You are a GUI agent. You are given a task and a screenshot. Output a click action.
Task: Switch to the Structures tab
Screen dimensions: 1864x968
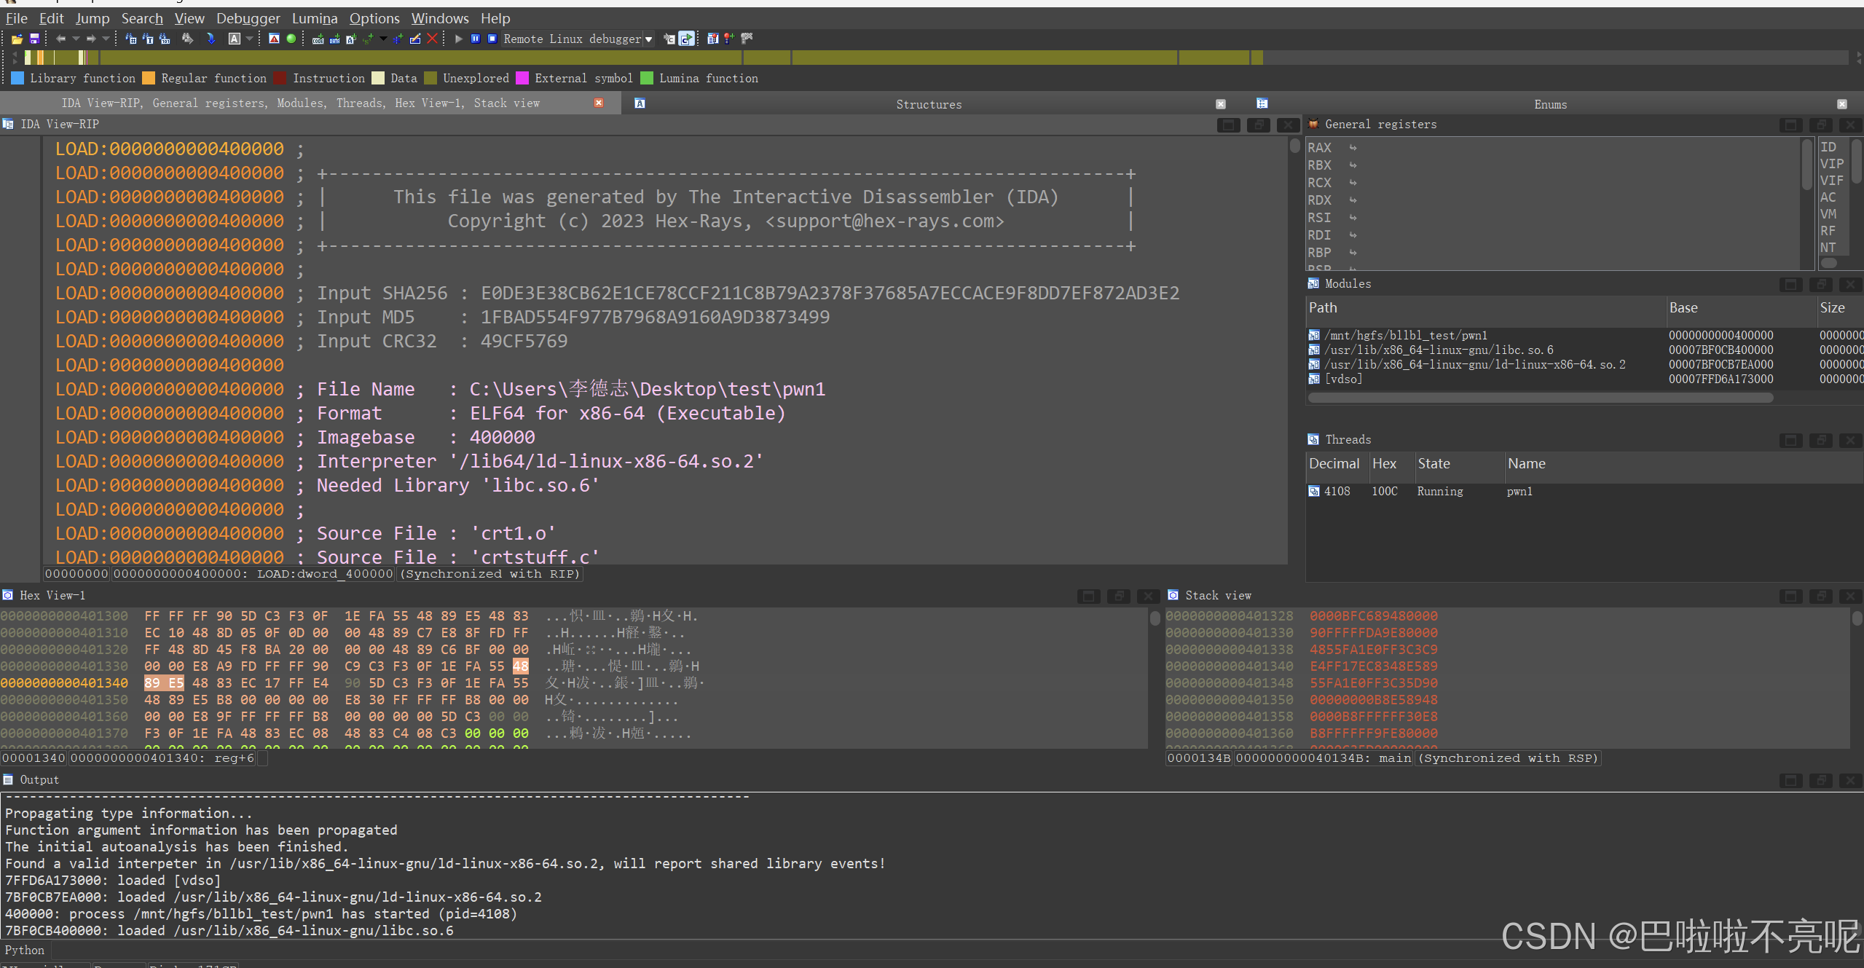click(928, 104)
